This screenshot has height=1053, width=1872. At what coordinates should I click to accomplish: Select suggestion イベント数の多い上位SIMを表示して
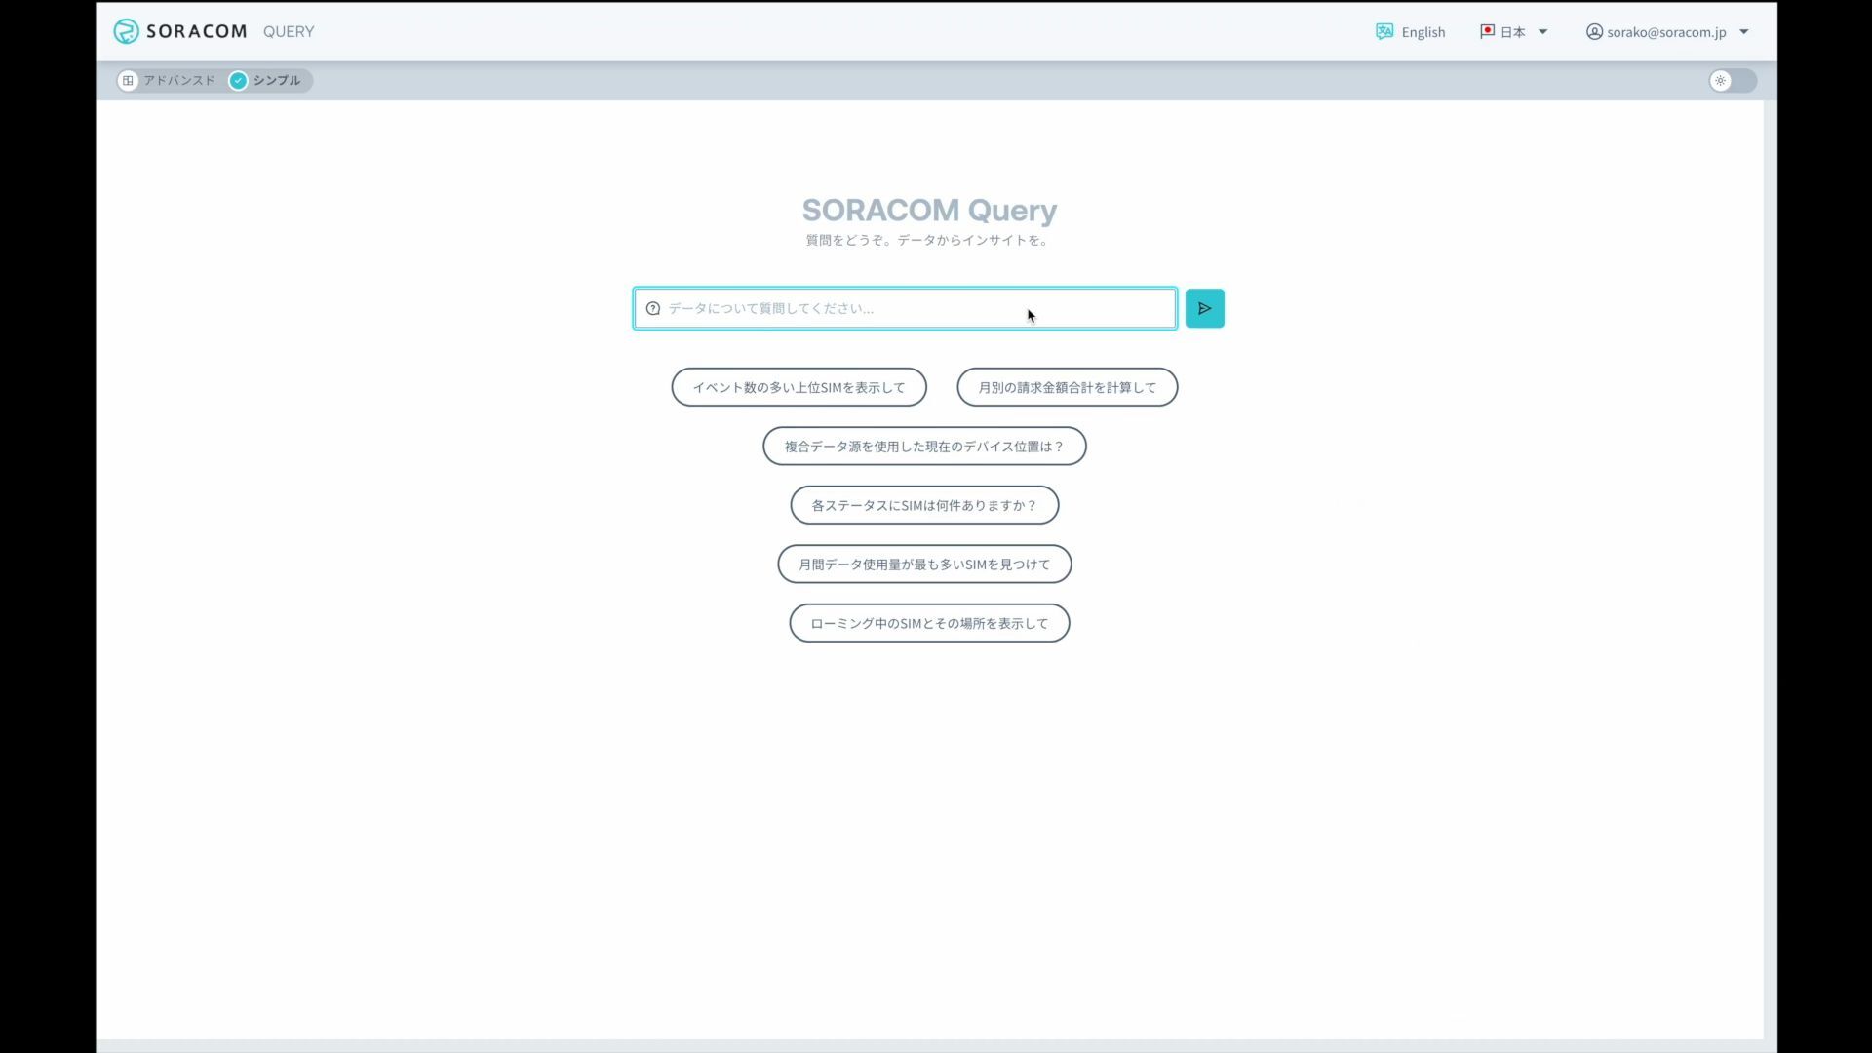click(799, 387)
